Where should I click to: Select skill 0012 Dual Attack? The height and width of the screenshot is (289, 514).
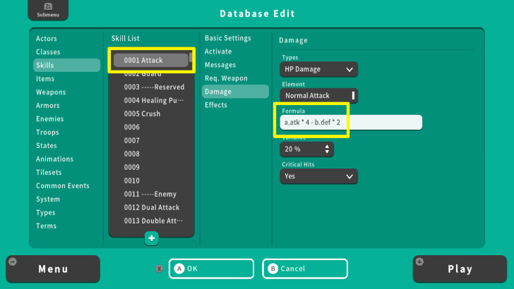(151, 208)
